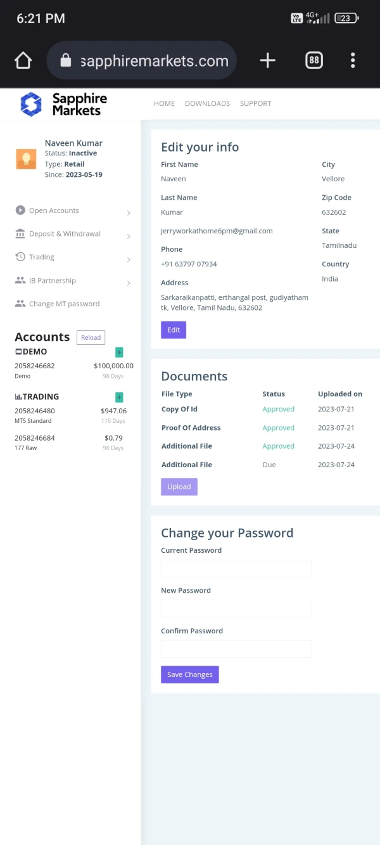
Task: Click the Approved status for Copy Of Id
Action: click(279, 410)
